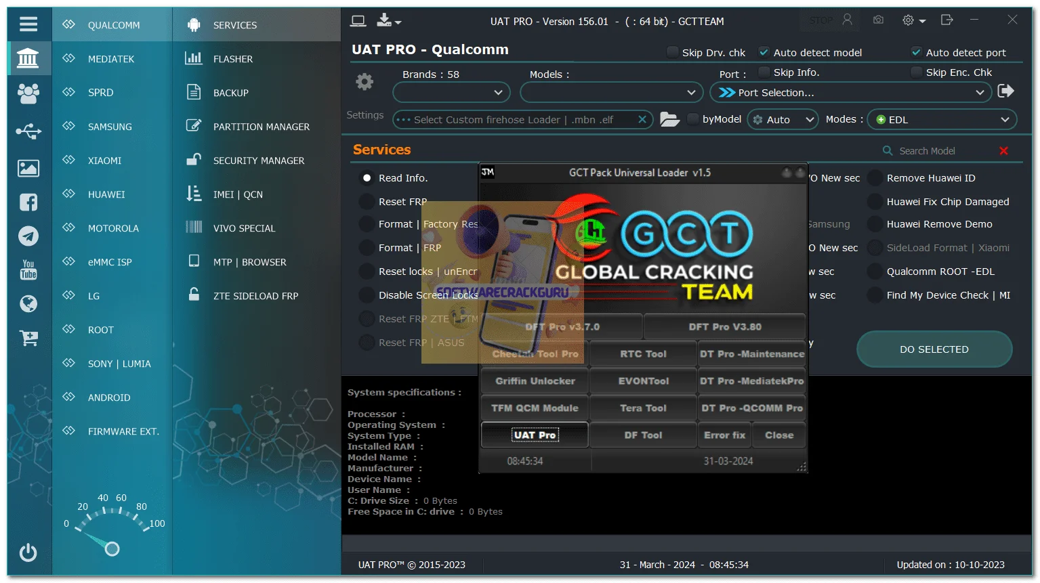Click the laptop icon in title bar
This screenshot has width=1040, height=583.
pos(358,21)
